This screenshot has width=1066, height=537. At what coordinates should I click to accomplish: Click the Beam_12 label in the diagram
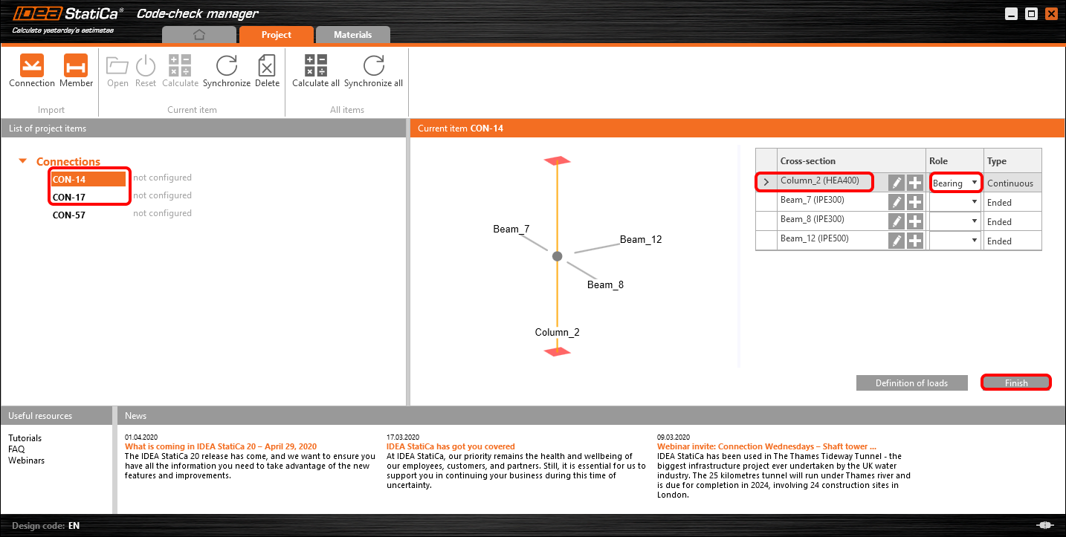tap(641, 239)
